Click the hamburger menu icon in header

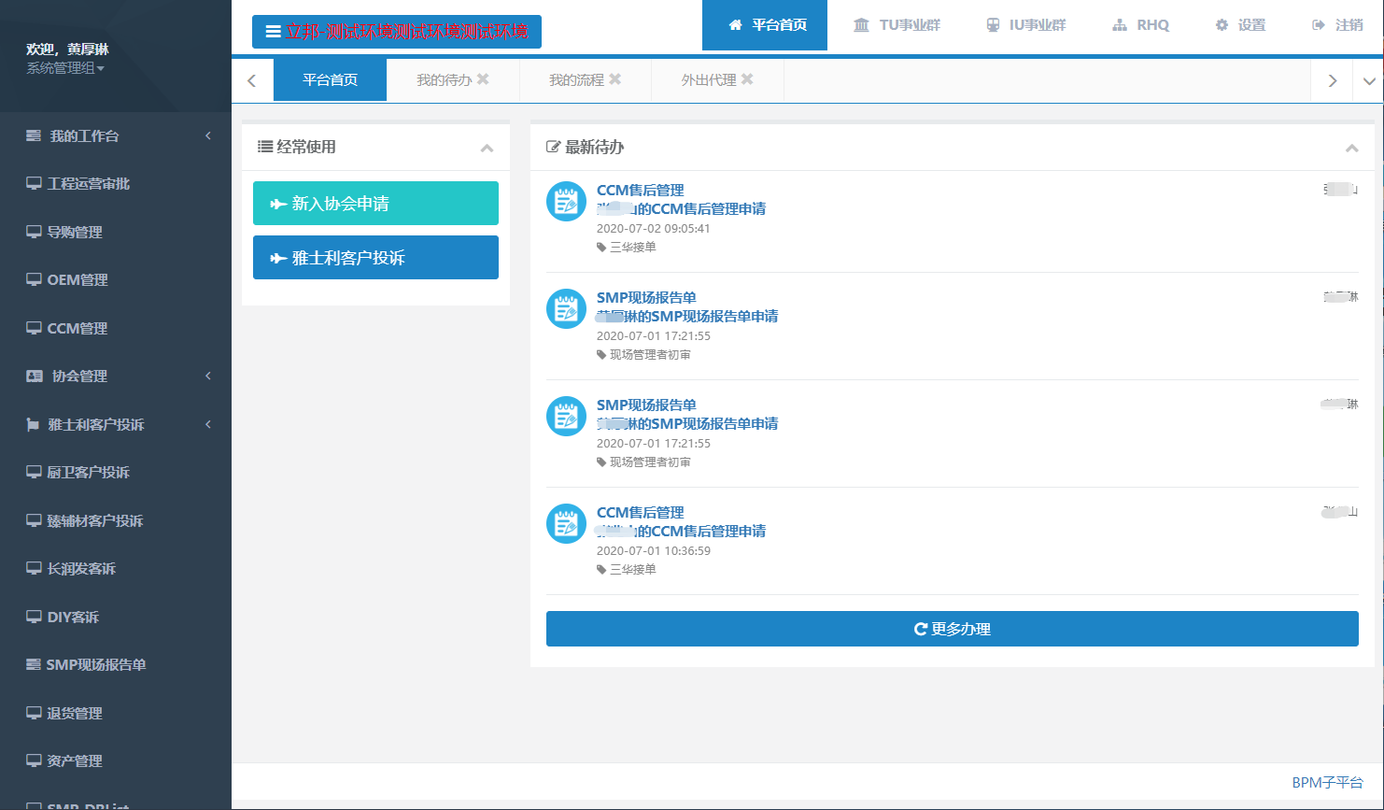pos(273,32)
